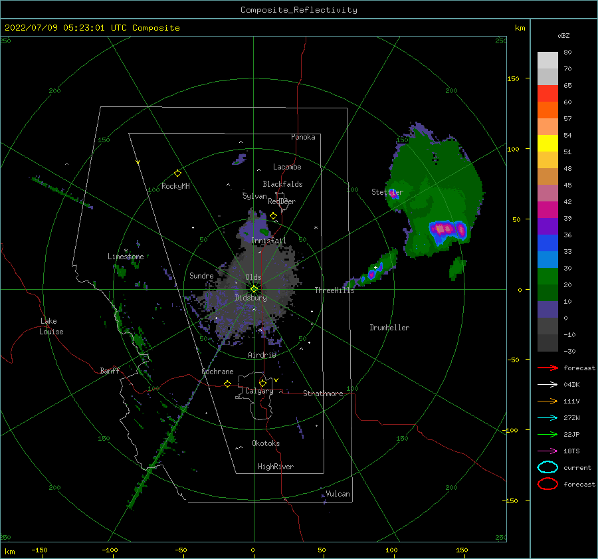Click the Strathmore town label
The height and width of the screenshot is (559, 598).
pyautogui.click(x=323, y=393)
